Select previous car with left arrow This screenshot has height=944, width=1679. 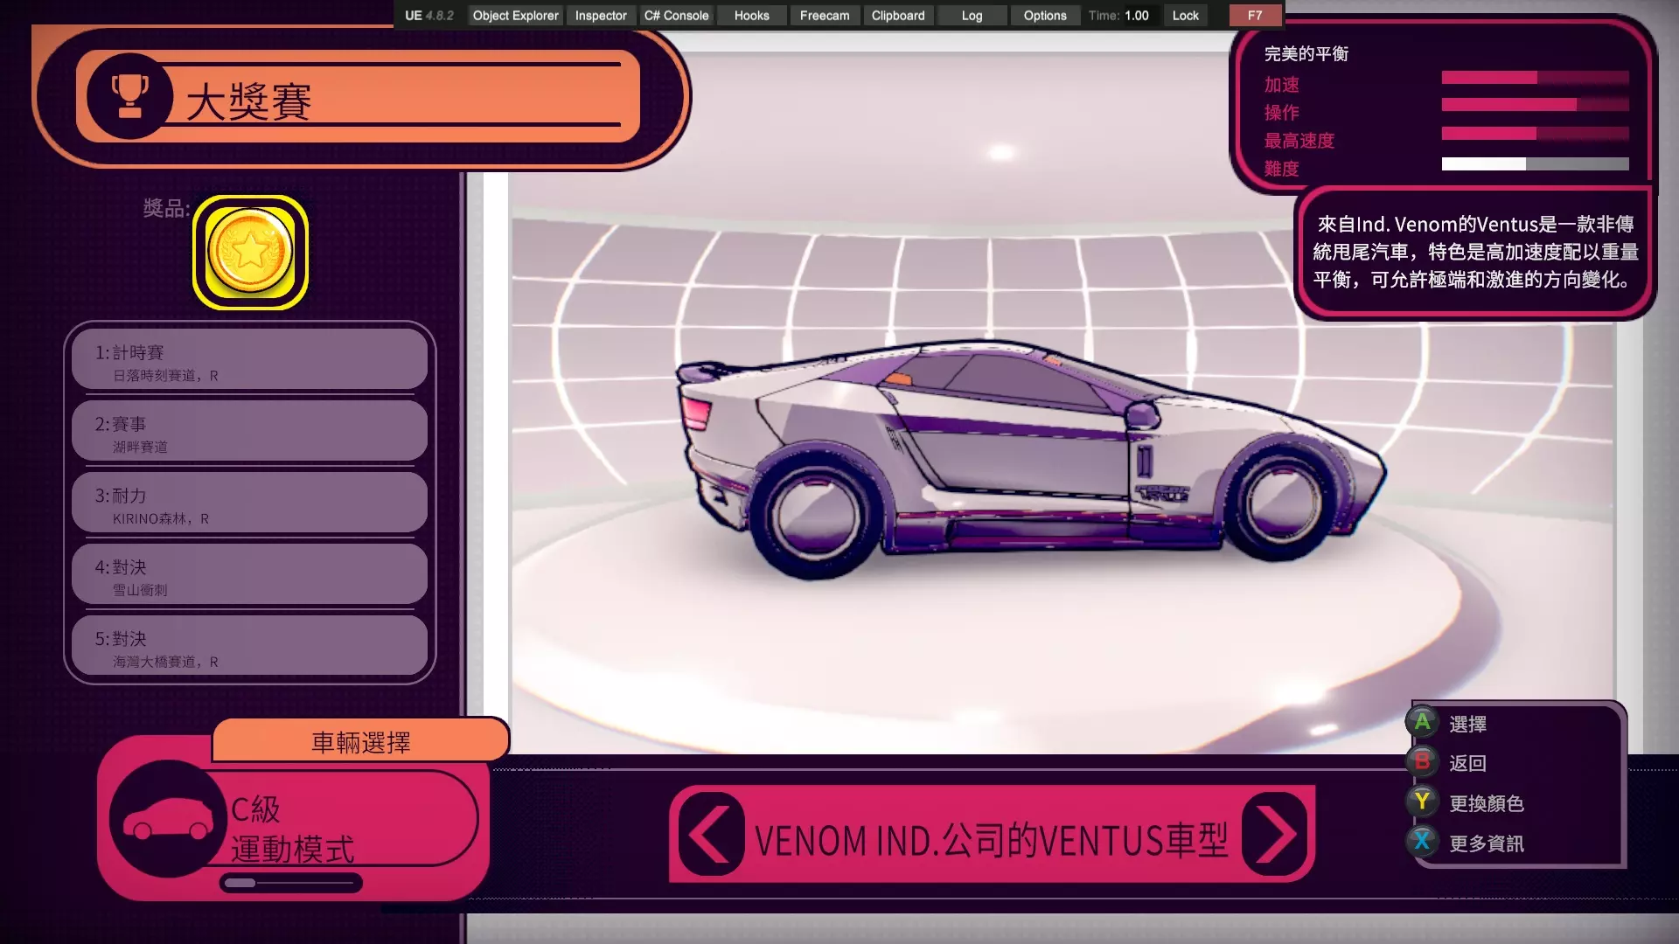[710, 835]
